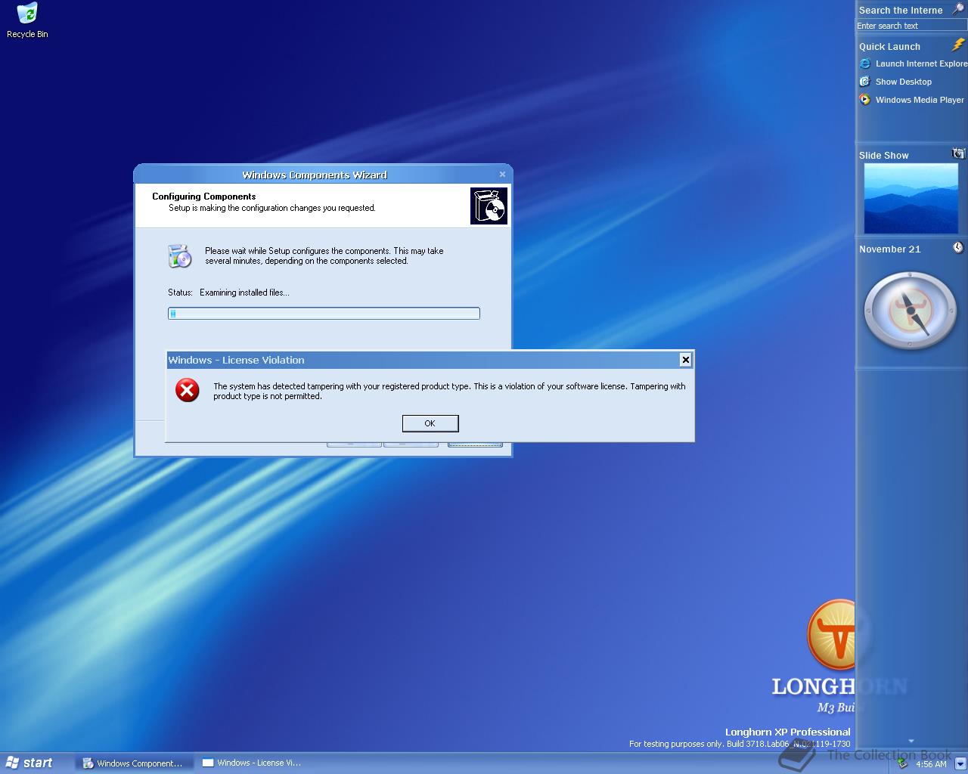
Task: Click the Slide Show camera icon
Action: 958,153
